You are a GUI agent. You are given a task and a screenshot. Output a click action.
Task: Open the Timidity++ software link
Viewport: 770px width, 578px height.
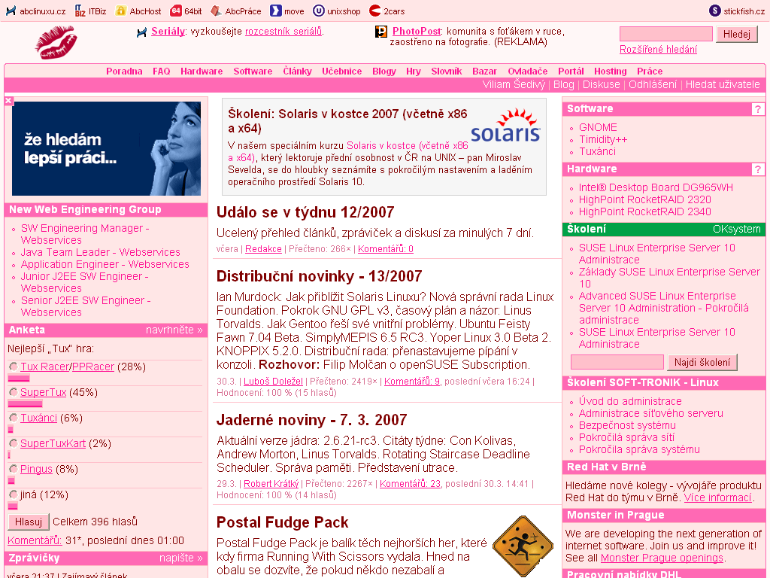603,139
